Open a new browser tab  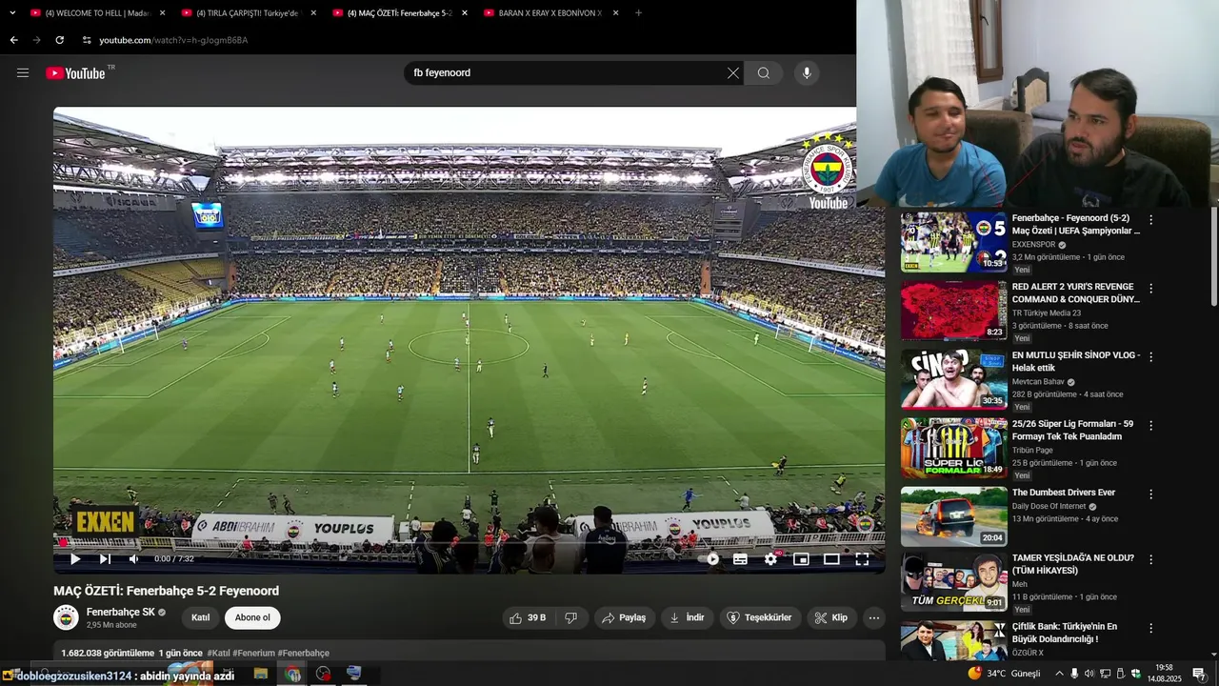point(638,13)
